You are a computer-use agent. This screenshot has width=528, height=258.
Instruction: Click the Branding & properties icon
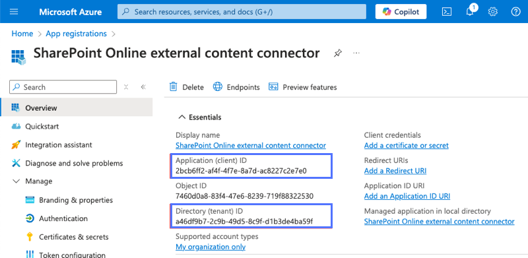(30, 200)
